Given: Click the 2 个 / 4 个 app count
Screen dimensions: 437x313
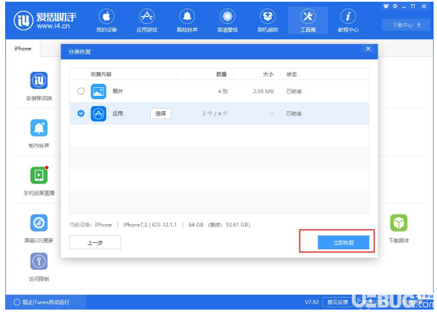Looking at the screenshot, I should coord(215,113).
